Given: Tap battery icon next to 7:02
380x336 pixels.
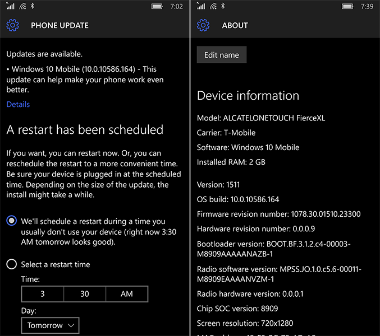Looking at the screenshot, I should [x=157, y=6].
